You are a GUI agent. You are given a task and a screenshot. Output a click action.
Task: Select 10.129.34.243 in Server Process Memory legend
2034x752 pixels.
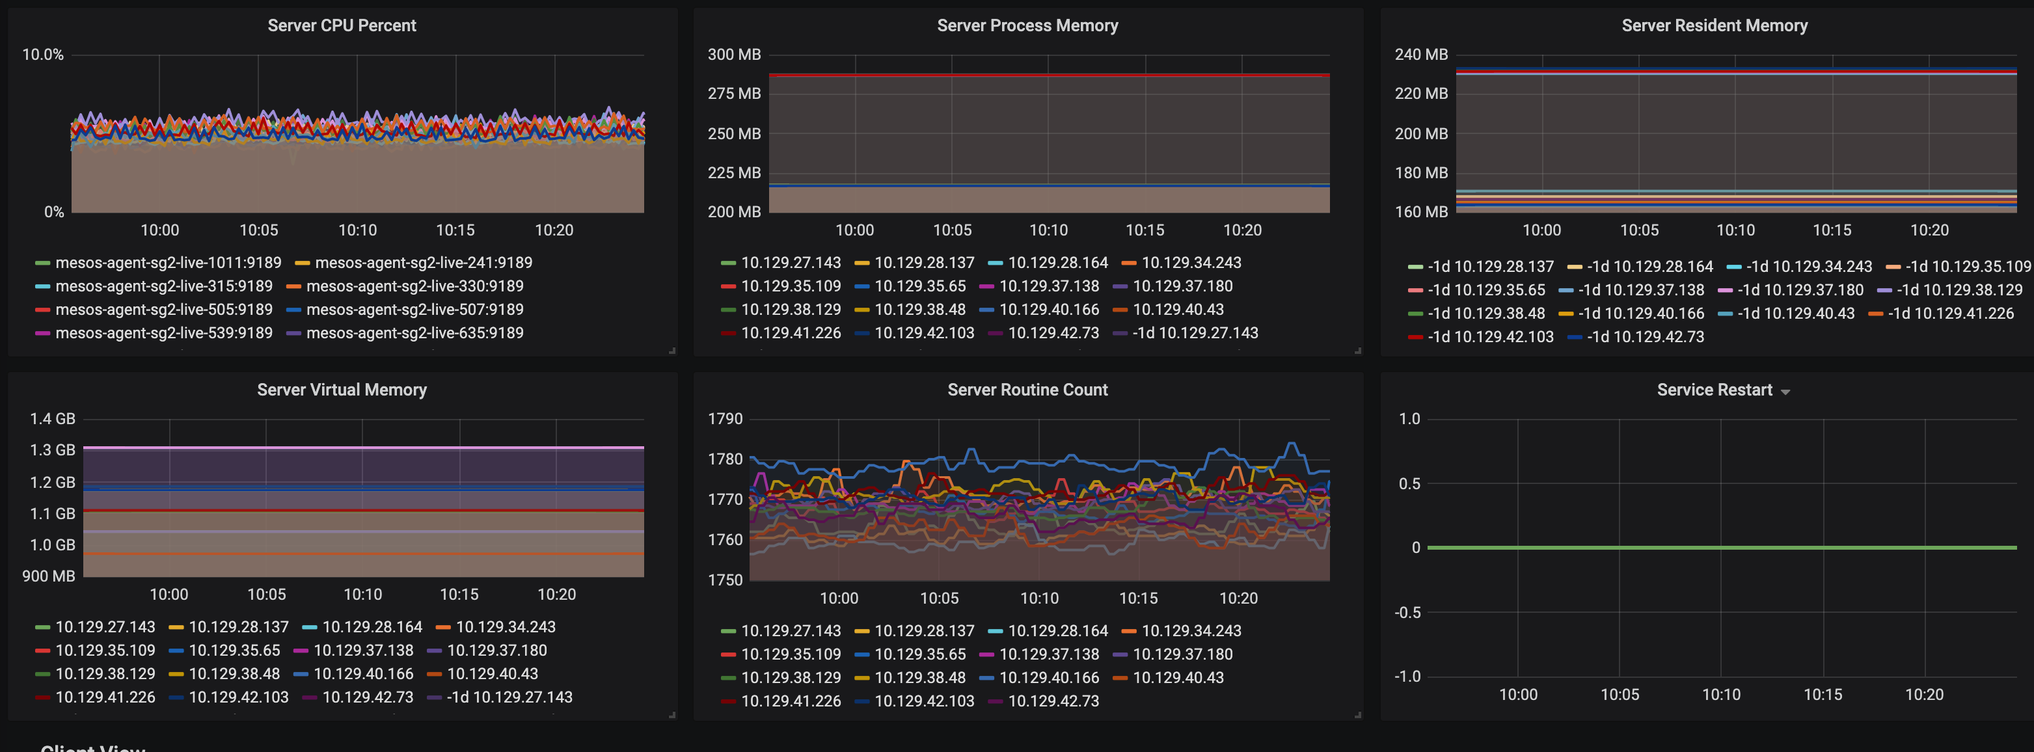[x=1191, y=263]
